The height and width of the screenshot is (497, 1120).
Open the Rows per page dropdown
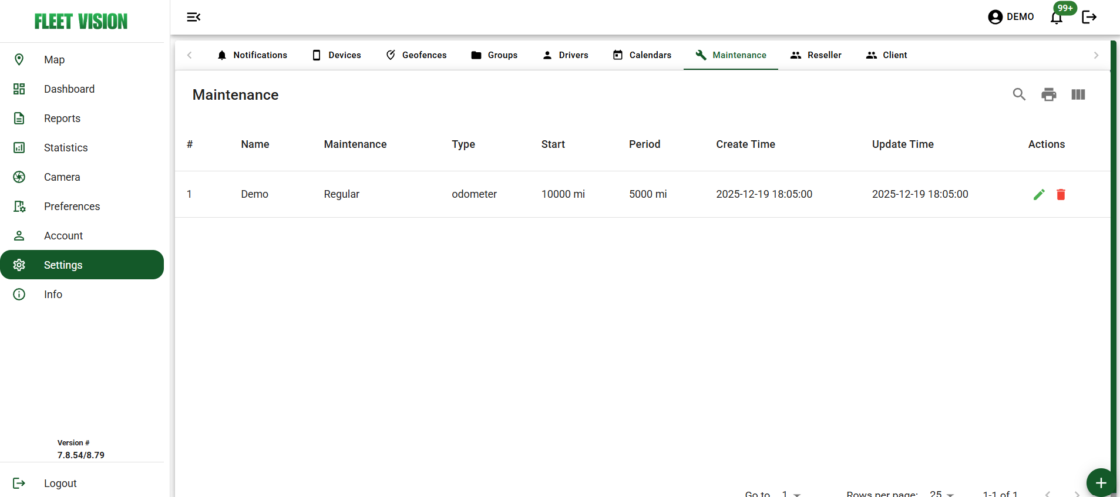(x=941, y=494)
